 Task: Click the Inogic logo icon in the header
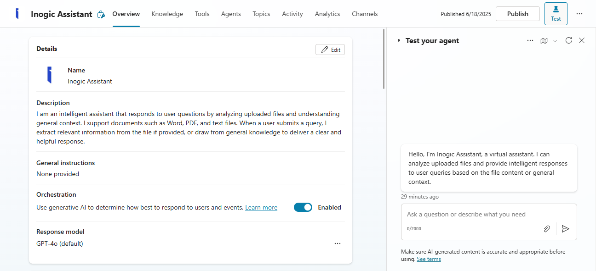click(x=17, y=14)
